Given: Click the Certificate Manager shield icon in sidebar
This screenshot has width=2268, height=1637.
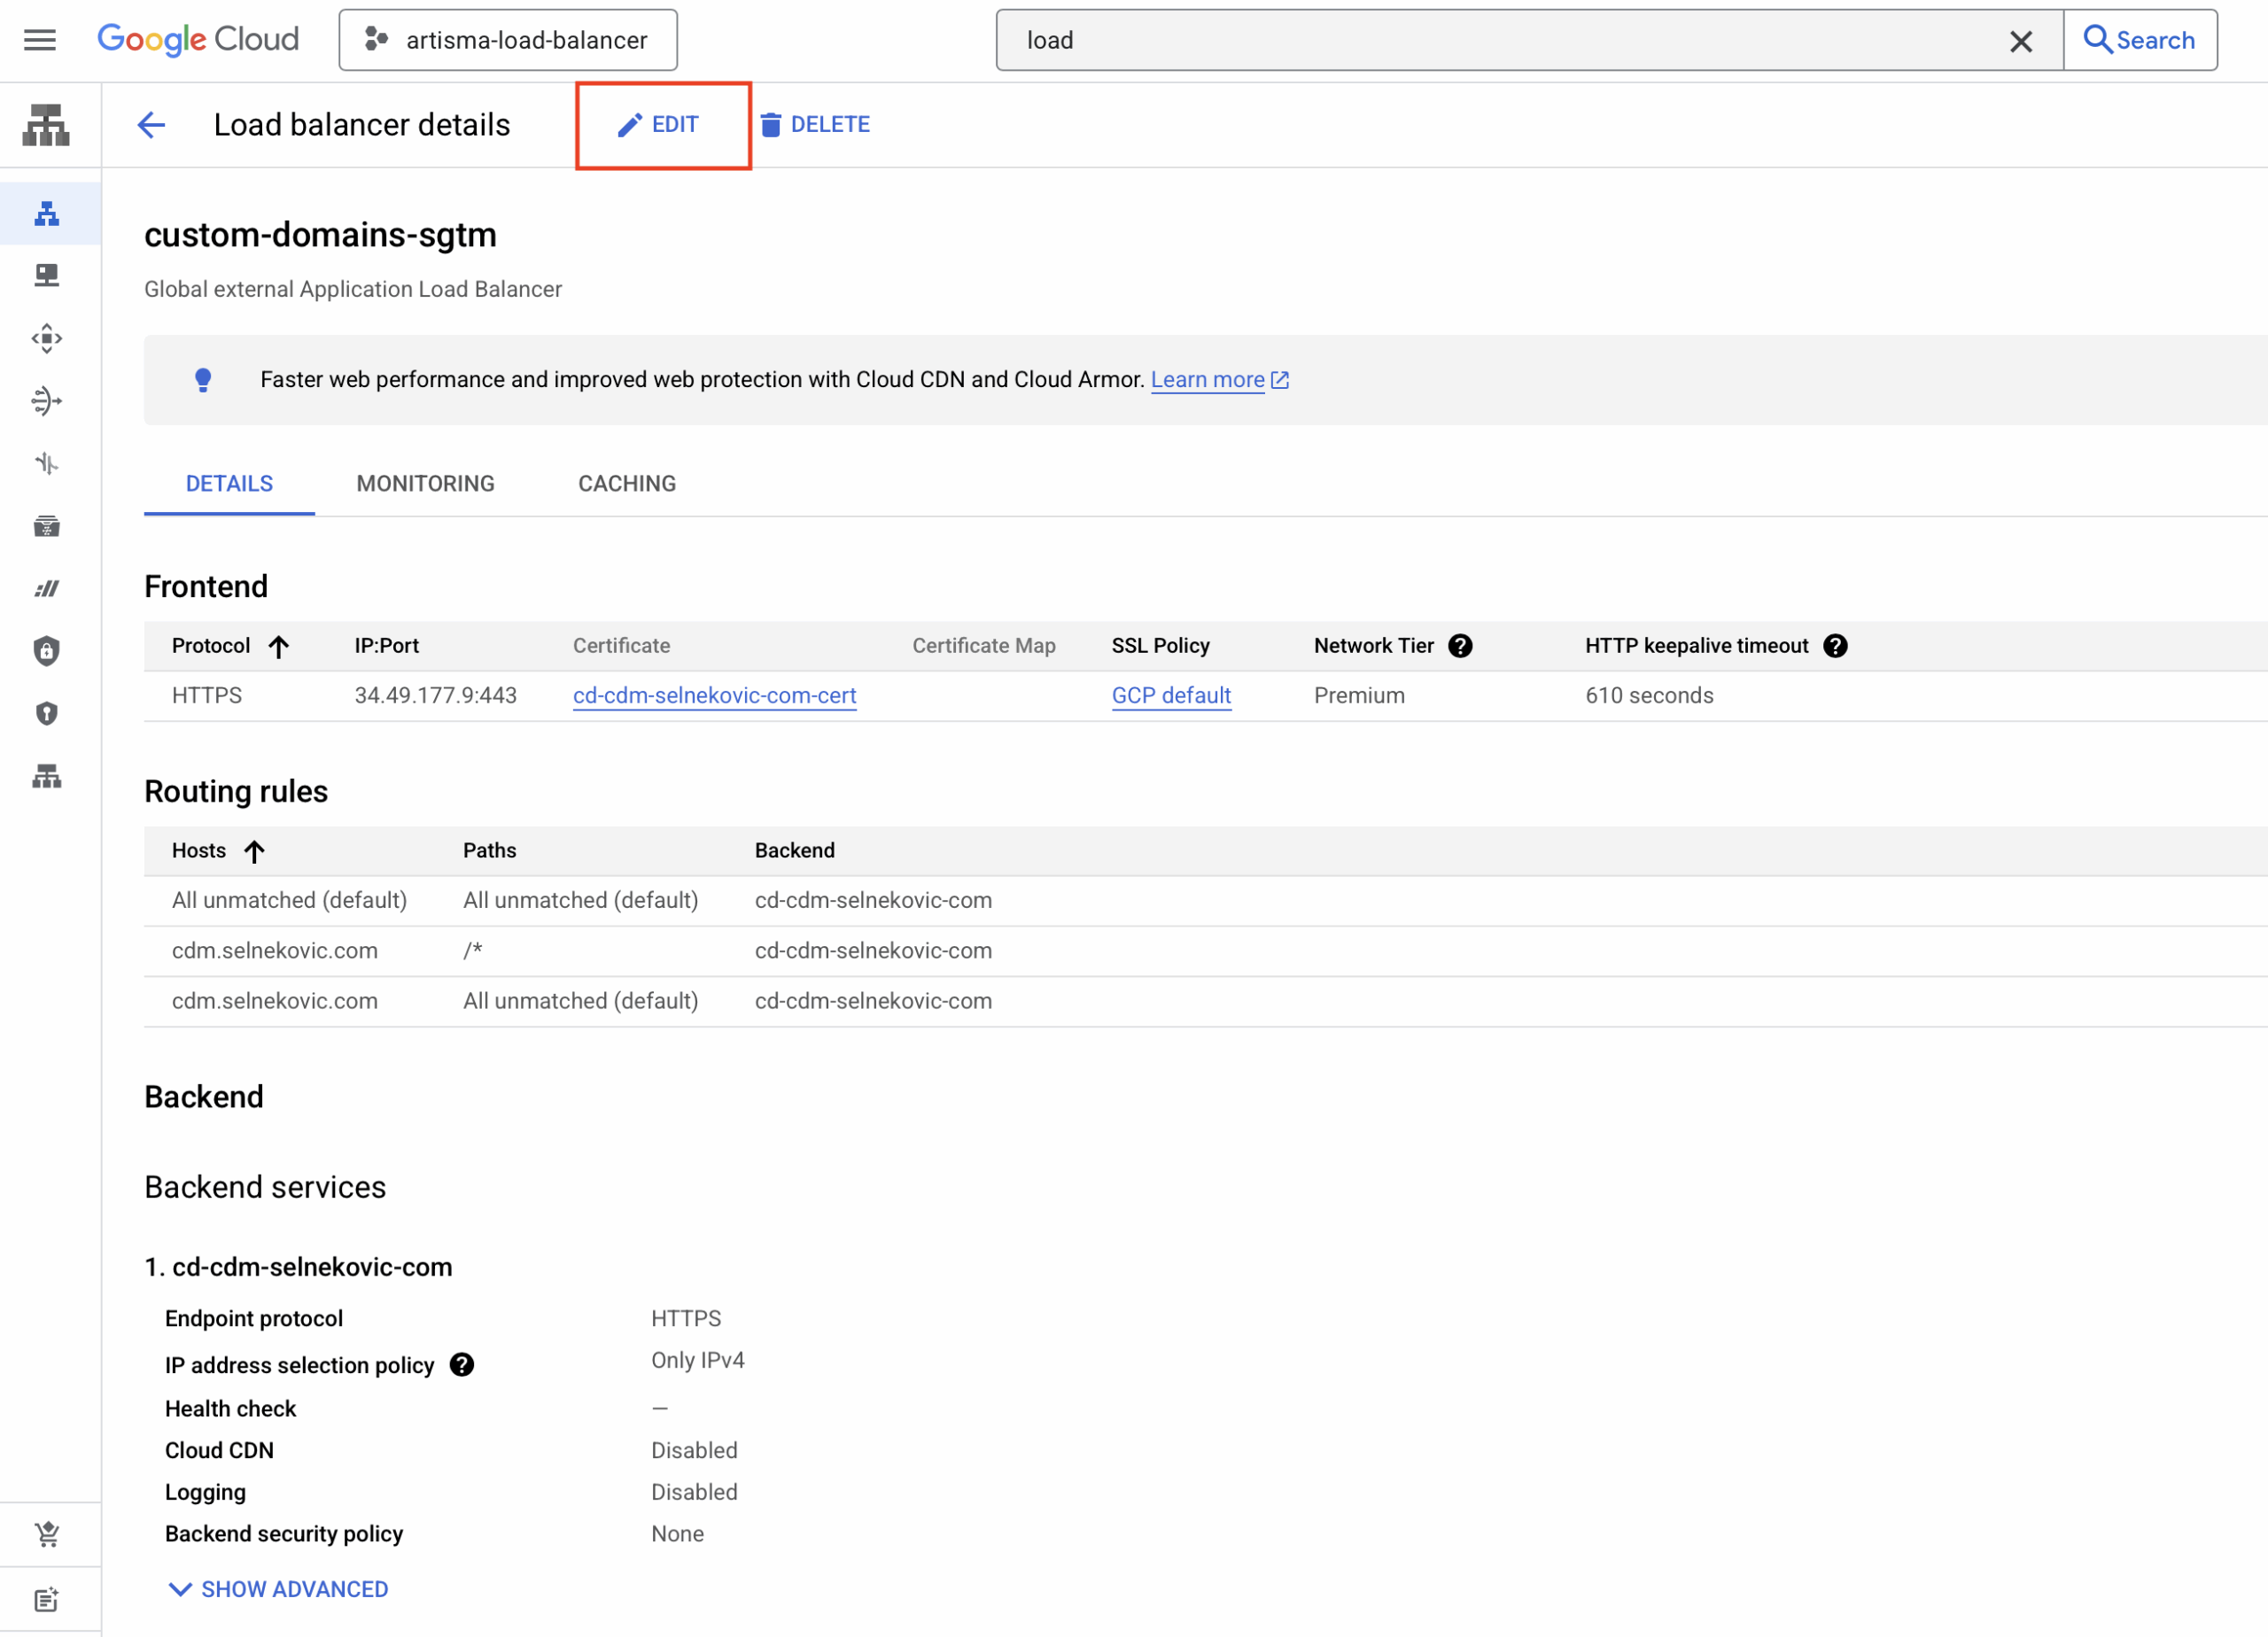Looking at the screenshot, I should click(47, 713).
